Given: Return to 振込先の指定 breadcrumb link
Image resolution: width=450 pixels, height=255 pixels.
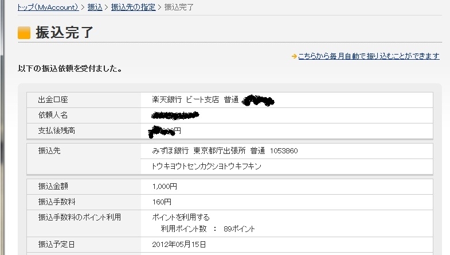Looking at the screenshot, I should pyautogui.click(x=134, y=7).
